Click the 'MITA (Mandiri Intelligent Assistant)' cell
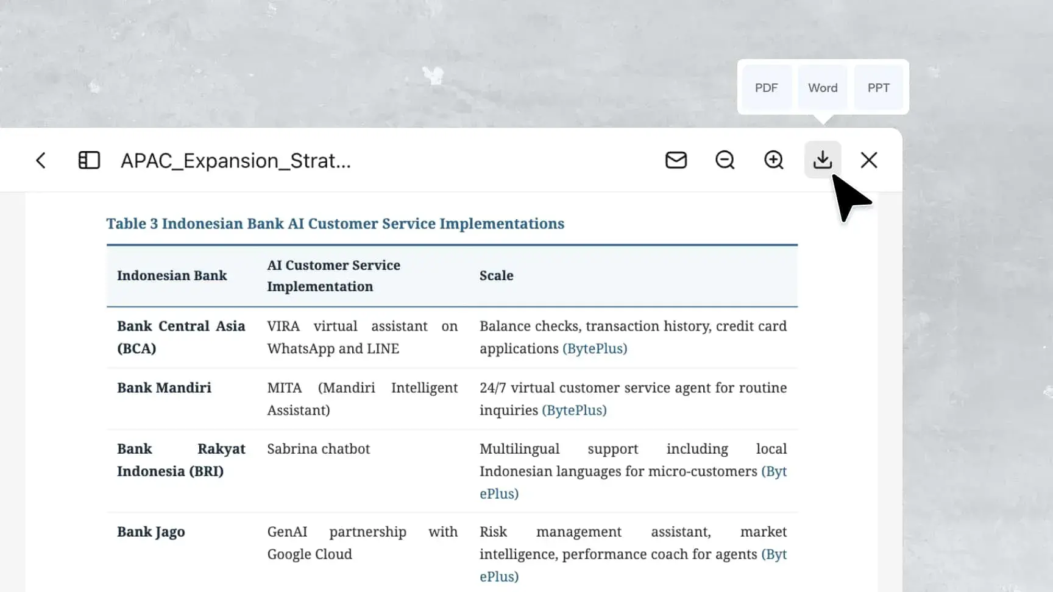Viewport: 1053px width, 592px height. pyautogui.click(x=362, y=399)
